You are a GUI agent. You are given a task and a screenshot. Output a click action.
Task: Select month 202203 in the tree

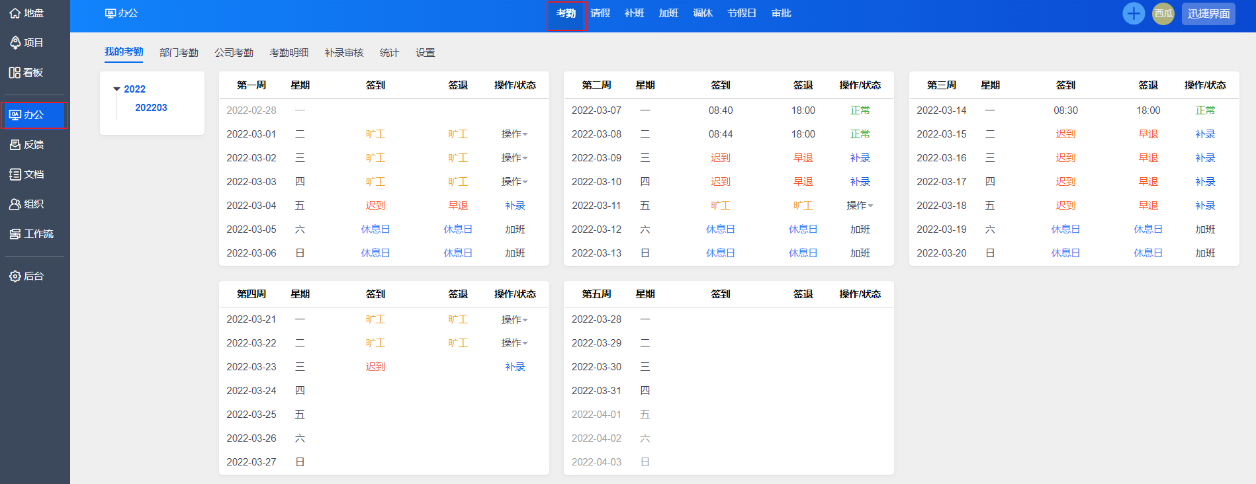(x=151, y=108)
